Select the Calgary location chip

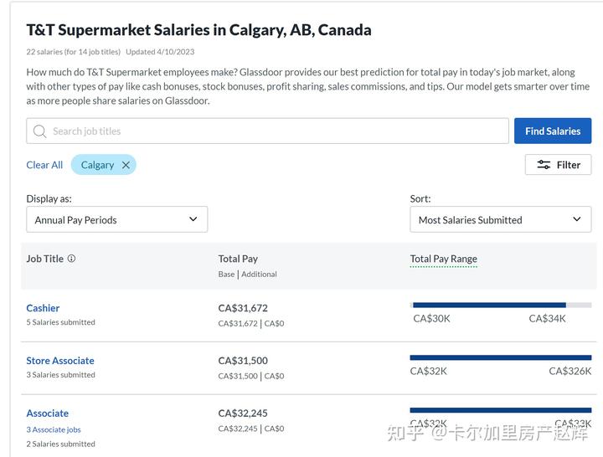click(x=97, y=165)
